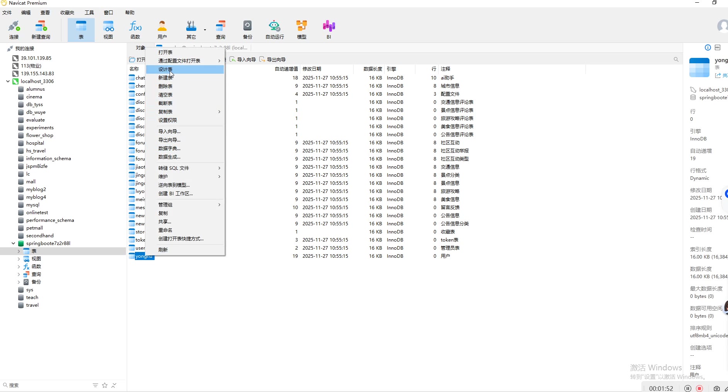Expand the 函数 functions tree node

[x=19, y=267]
